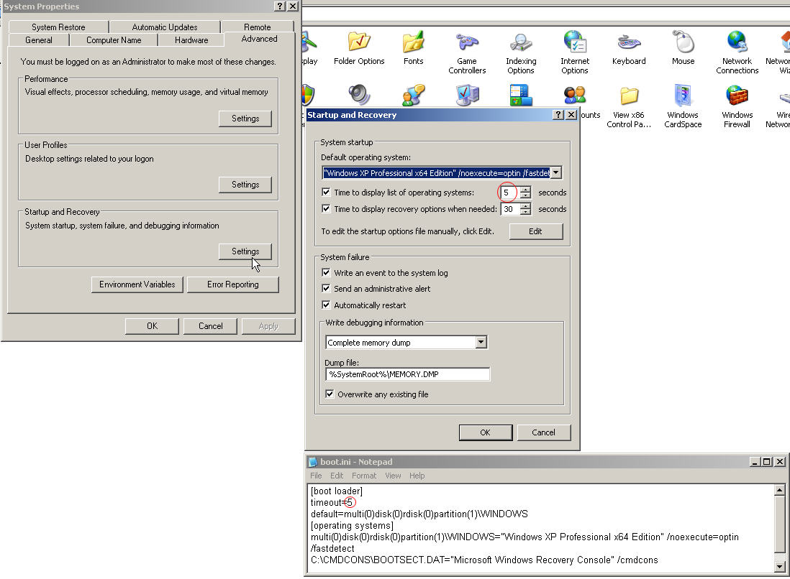The image size is (790, 579).
Task: Cancel the Startup and Recovery dialog
Action: [543, 432]
